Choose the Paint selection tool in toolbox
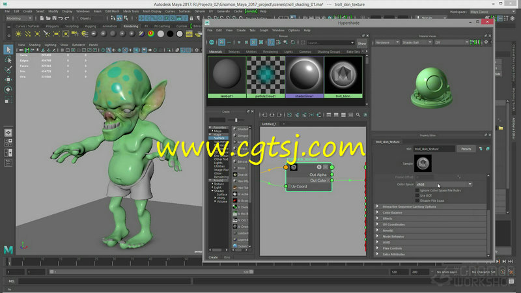 [8, 70]
